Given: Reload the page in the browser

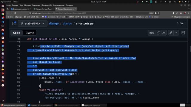Looking at the screenshot, I should (15, 13).
